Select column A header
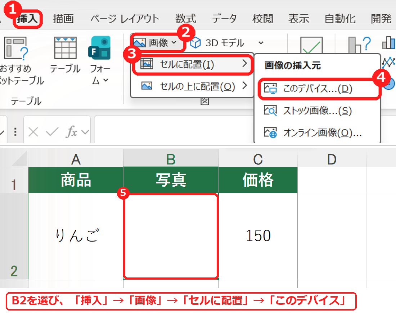This screenshot has width=396, height=313. pyautogui.click(x=76, y=158)
